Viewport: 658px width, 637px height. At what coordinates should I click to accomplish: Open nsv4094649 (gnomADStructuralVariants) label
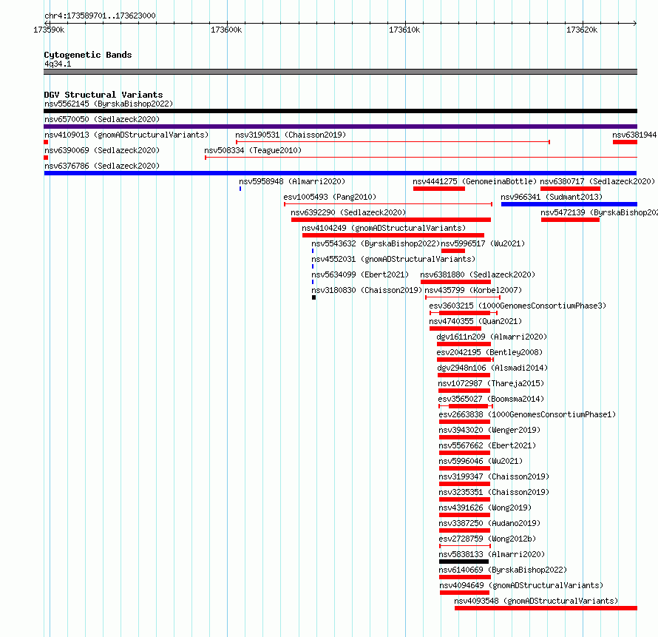point(522,585)
